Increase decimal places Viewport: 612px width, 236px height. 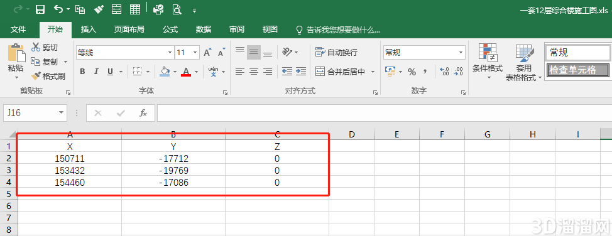(x=444, y=72)
